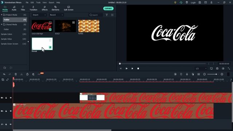Click the Stop button in preview
233x131 pixels.
(138, 68)
